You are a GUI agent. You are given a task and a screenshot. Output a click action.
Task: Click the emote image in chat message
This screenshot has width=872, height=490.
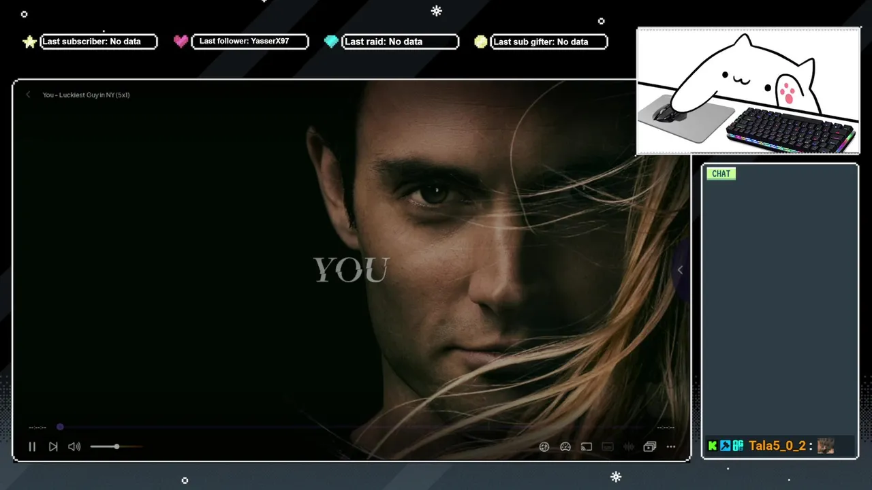pos(826,446)
